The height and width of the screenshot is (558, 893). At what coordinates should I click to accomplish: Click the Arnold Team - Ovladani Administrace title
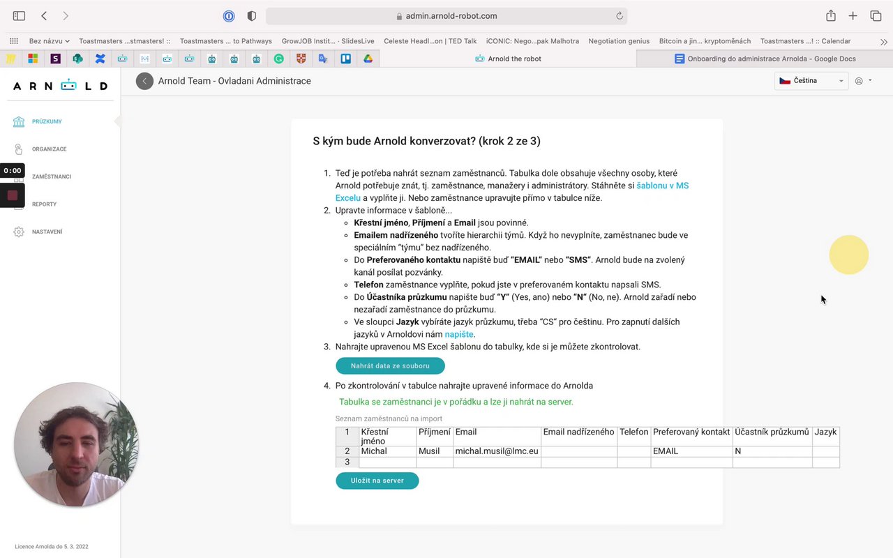click(x=234, y=81)
